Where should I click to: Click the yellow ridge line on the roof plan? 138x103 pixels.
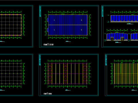[68, 25]
